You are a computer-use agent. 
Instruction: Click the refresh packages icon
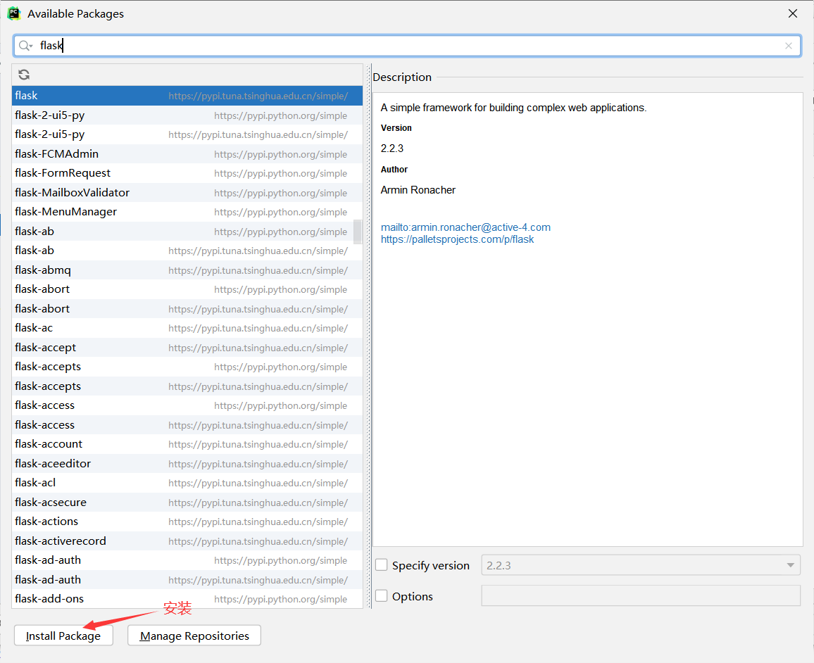(24, 75)
